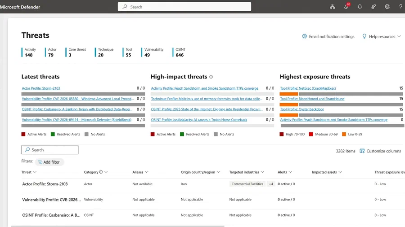Click green Resolved Alerts swatch under High-impact threats
This screenshot has width=405, height=227.
pos(182,134)
